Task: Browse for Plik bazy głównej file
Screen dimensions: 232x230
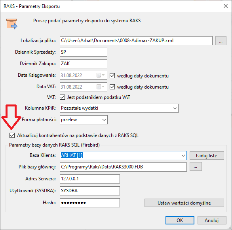Action: [196, 166]
